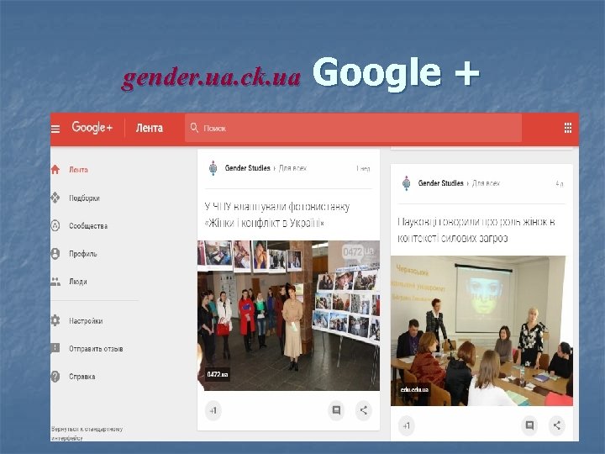Click edu.edu.ua source label on image

pos(414,389)
